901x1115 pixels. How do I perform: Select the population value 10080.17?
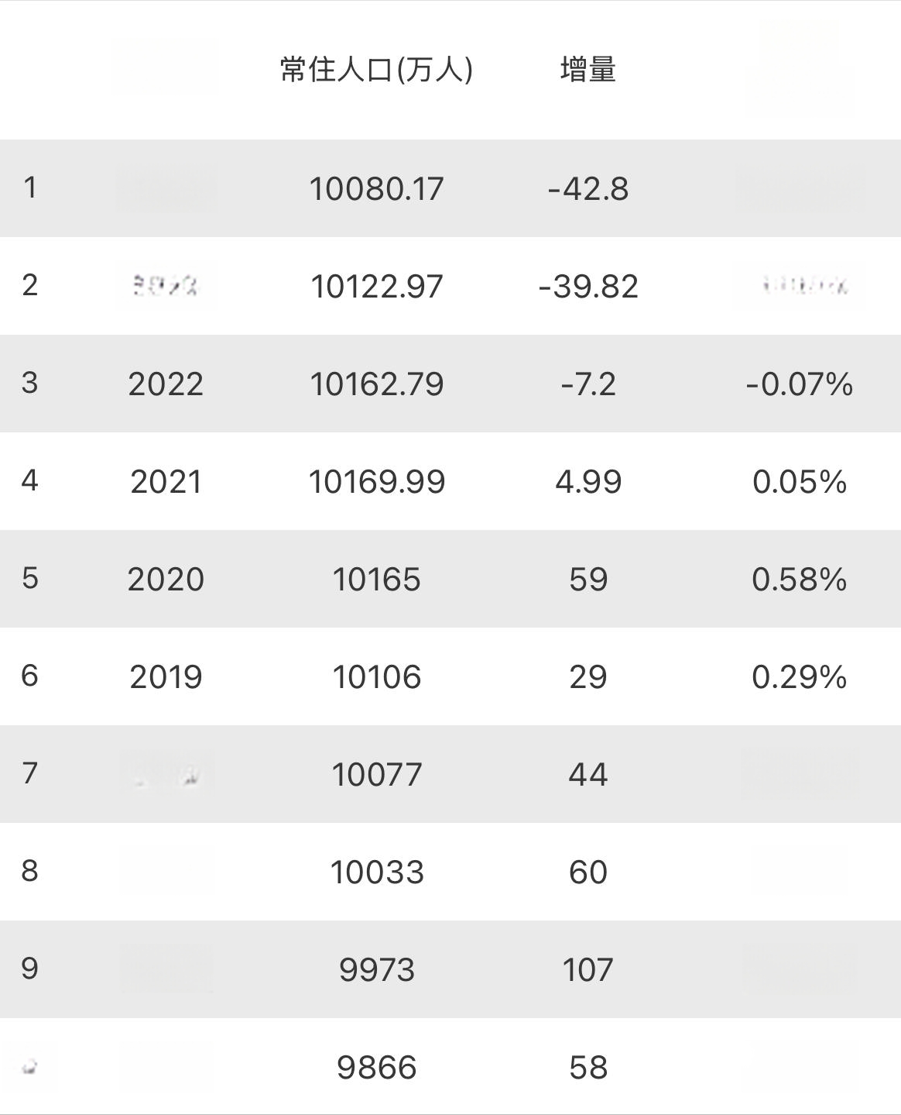coord(376,188)
